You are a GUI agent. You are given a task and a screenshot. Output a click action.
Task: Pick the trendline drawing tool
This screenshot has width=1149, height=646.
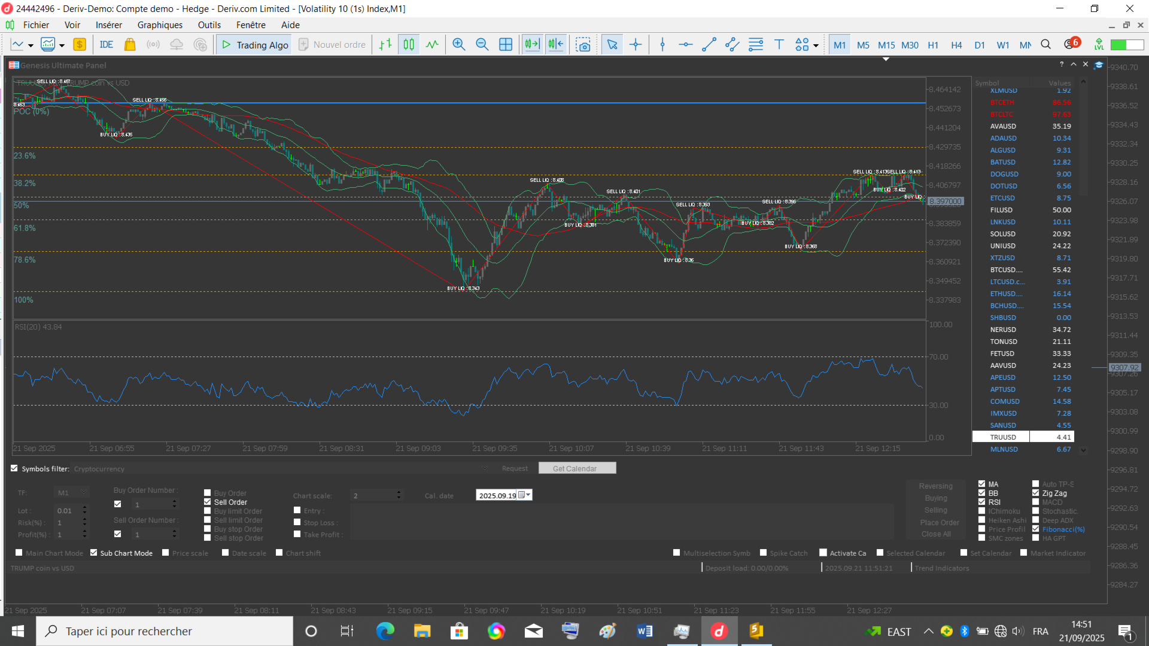click(x=709, y=45)
